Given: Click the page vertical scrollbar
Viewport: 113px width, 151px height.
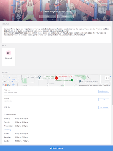Looking at the screenshot, I should pos(112,63).
